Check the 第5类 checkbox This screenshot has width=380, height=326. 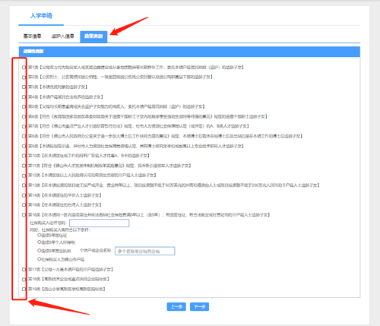24,106
